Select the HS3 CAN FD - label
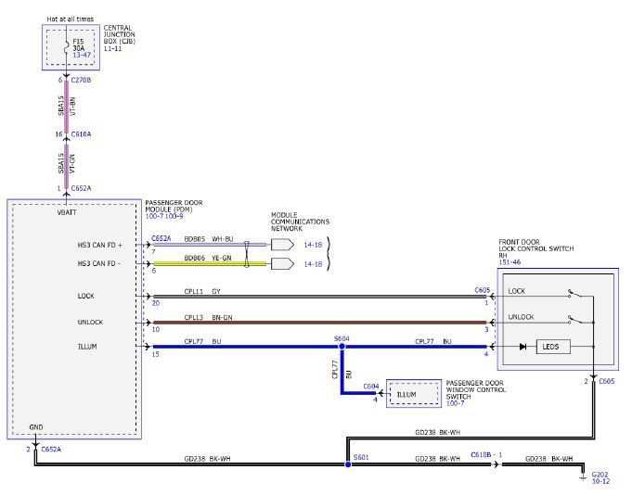The width and height of the screenshot is (632, 495). click(98, 263)
